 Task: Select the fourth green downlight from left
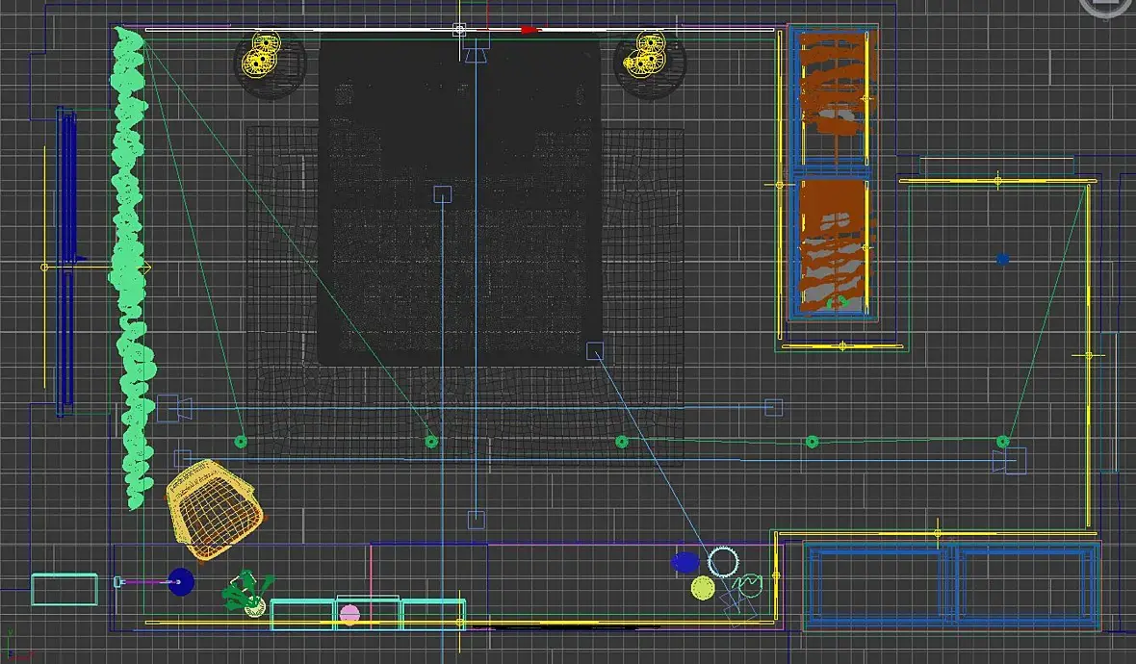tap(813, 441)
